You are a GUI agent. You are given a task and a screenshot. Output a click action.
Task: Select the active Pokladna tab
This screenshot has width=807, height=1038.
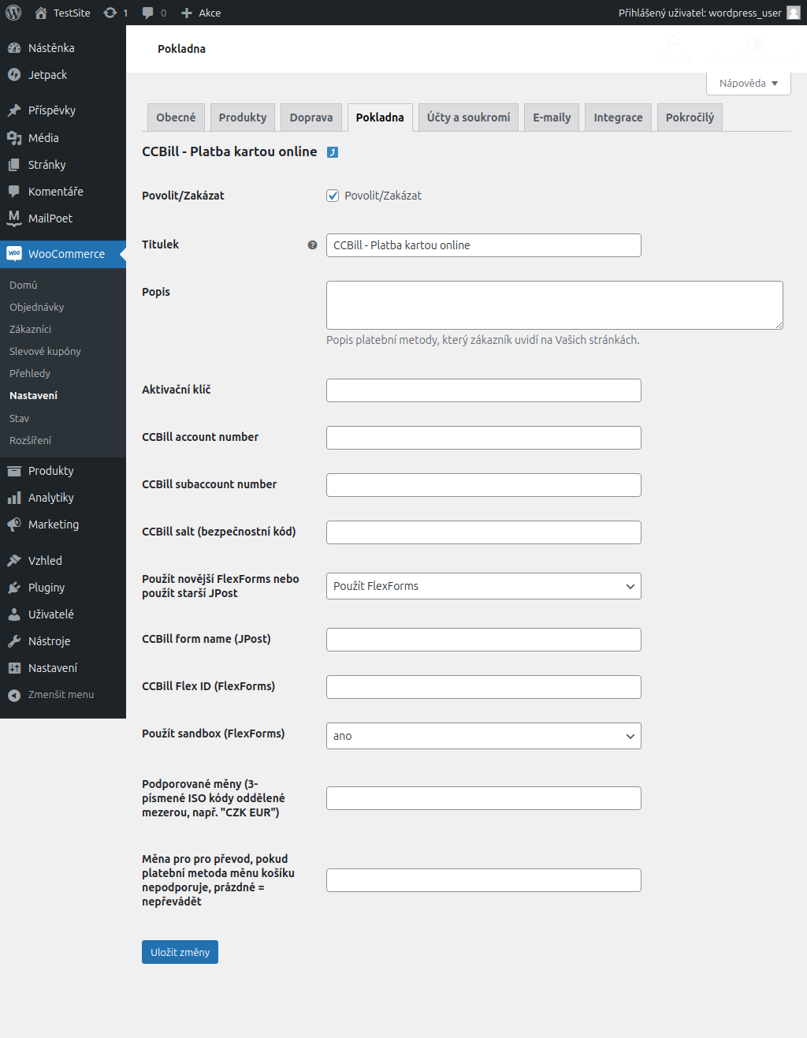pyautogui.click(x=380, y=118)
